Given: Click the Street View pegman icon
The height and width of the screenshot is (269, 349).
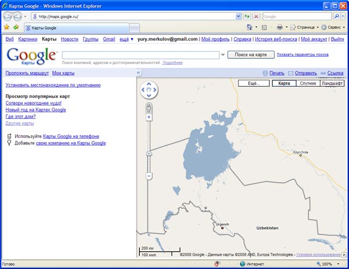Looking at the screenshot, I should pos(149,108).
